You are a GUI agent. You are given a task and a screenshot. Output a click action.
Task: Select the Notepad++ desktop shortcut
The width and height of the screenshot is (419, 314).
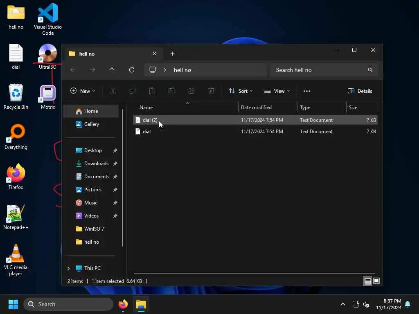(x=16, y=217)
